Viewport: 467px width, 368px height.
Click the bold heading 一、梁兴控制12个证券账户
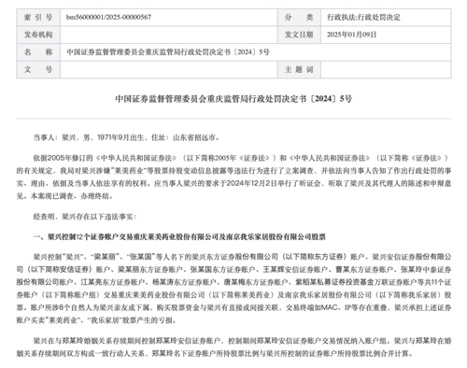(x=179, y=237)
